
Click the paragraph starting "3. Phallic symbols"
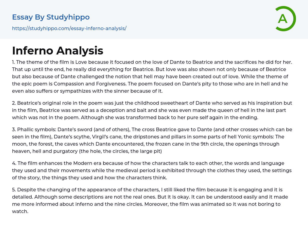tap(152, 140)
